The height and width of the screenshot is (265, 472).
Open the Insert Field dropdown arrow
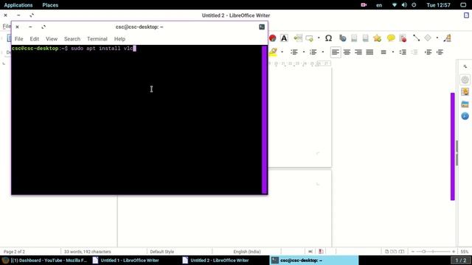tap(319, 38)
